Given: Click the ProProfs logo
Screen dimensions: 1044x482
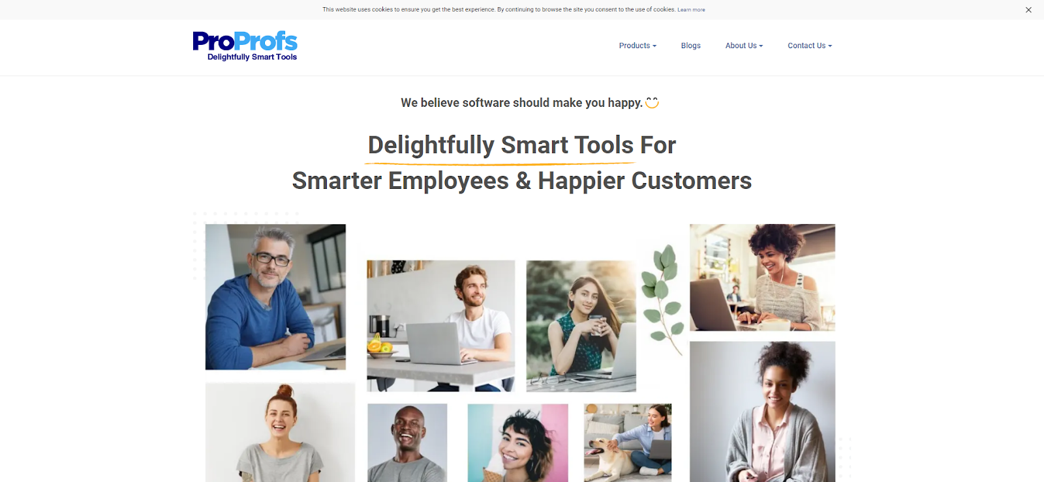Looking at the screenshot, I should tap(245, 46).
